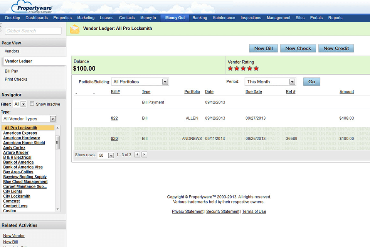Open the Banking menu
370x247 pixels.
200,18
